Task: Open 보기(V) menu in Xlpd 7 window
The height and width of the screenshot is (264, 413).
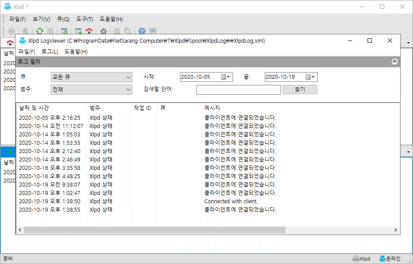Action: [41, 19]
